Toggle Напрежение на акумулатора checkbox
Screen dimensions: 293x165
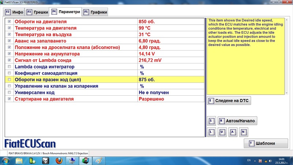[9, 54]
